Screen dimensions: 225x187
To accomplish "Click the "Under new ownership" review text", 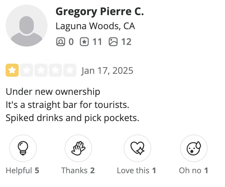I will [53, 92].
